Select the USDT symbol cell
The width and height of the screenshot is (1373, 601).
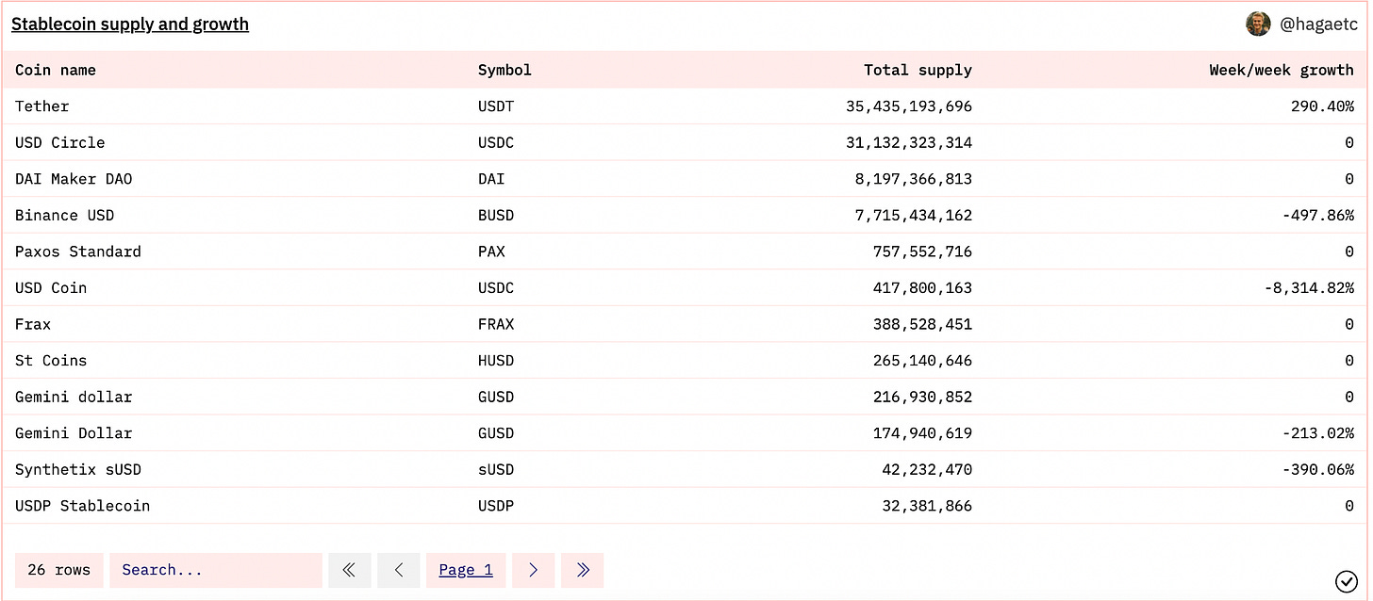tap(496, 106)
